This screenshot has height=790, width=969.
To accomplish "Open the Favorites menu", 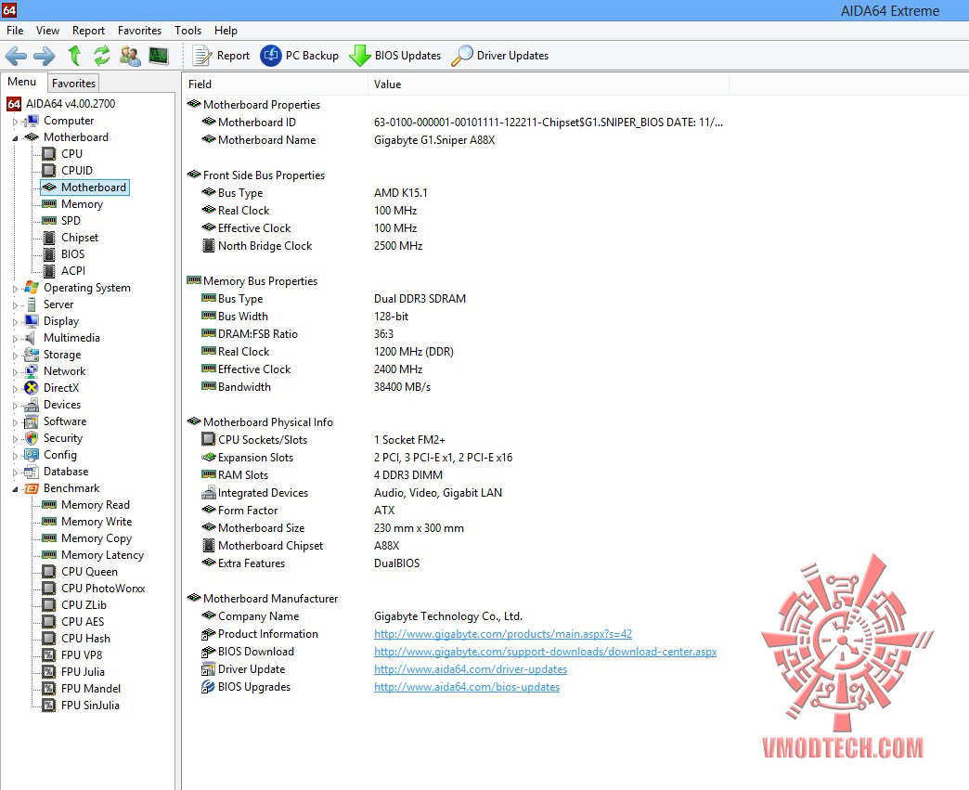I will point(139,31).
